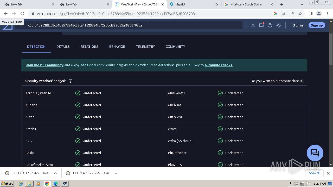Click the system tray volume icon
Viewport: 333px width, 187px height.
(296, 184)
